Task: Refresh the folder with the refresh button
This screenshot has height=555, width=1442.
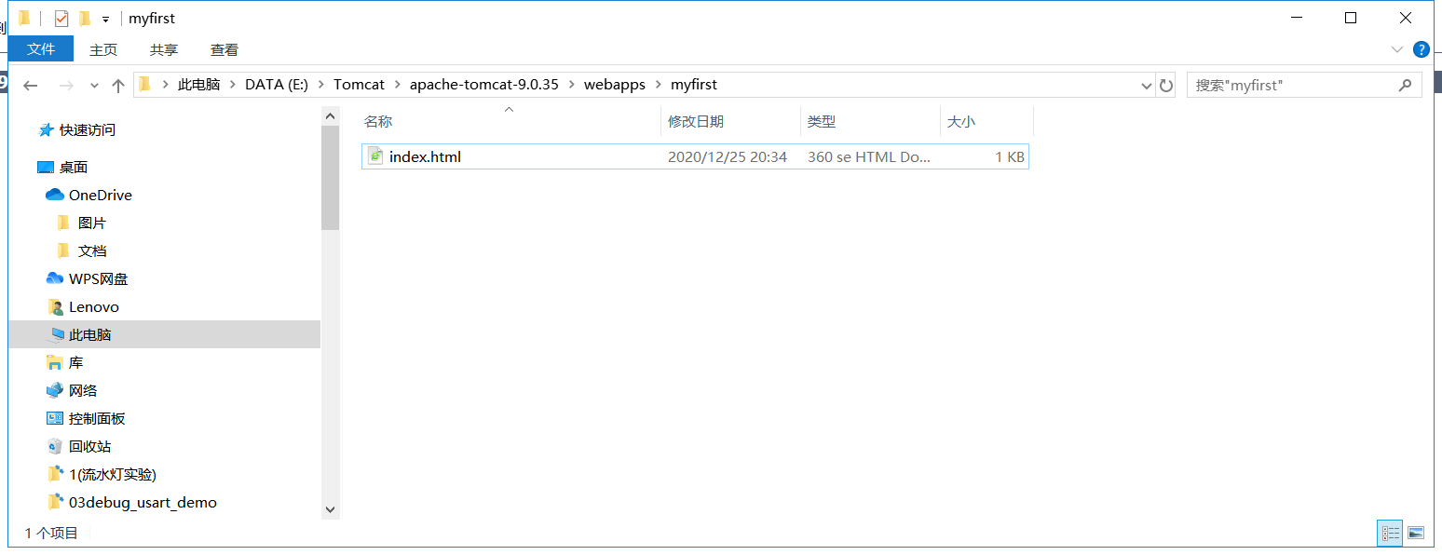Action: click(1165, 85)
